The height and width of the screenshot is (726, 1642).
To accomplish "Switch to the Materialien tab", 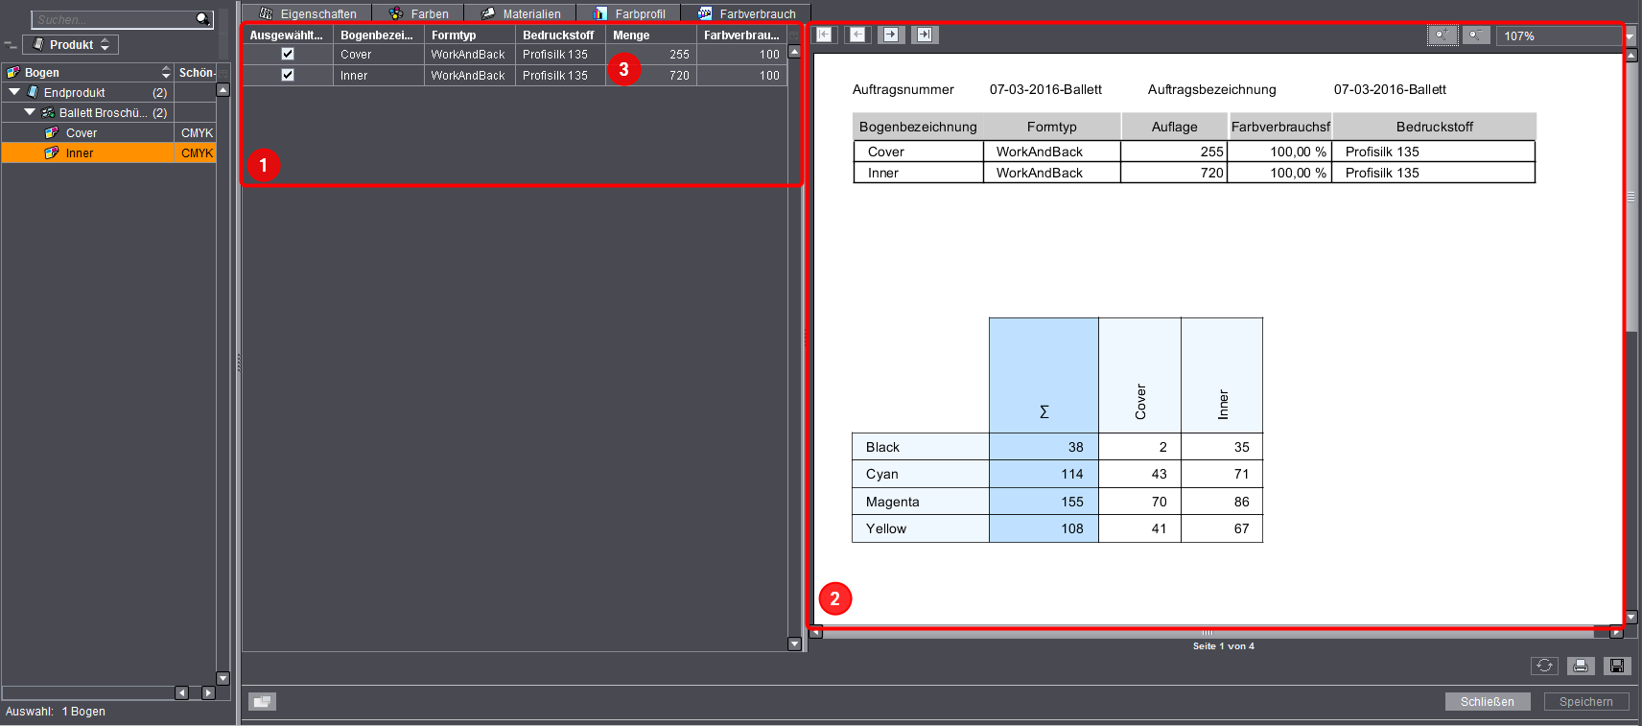I will (520, 13).
